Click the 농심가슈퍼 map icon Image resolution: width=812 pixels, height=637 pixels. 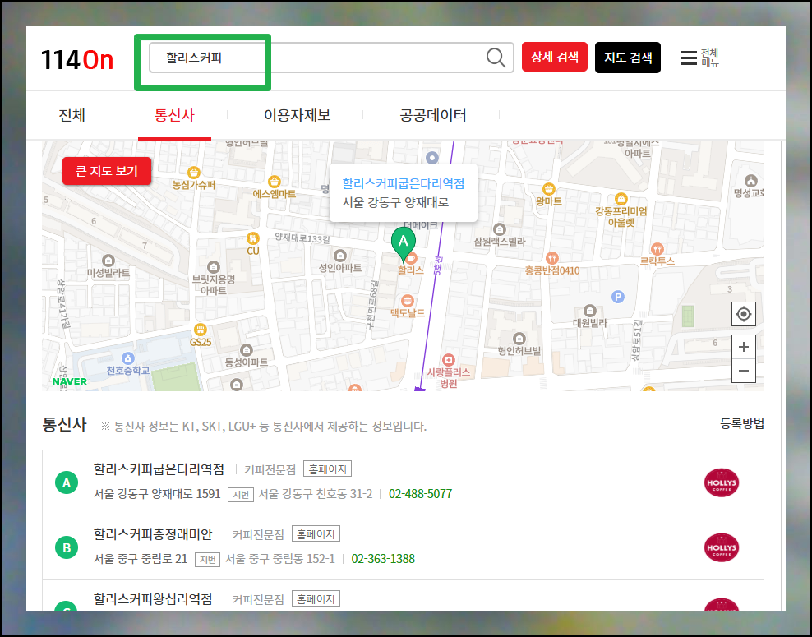(194, 172)
